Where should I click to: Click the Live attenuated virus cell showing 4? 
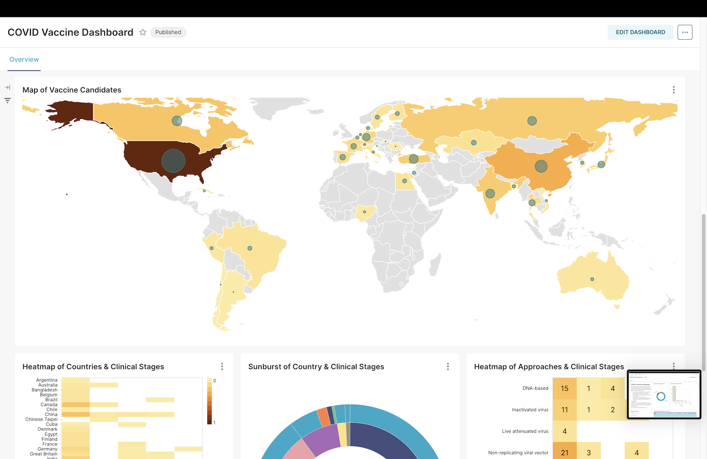click(564, 431)
